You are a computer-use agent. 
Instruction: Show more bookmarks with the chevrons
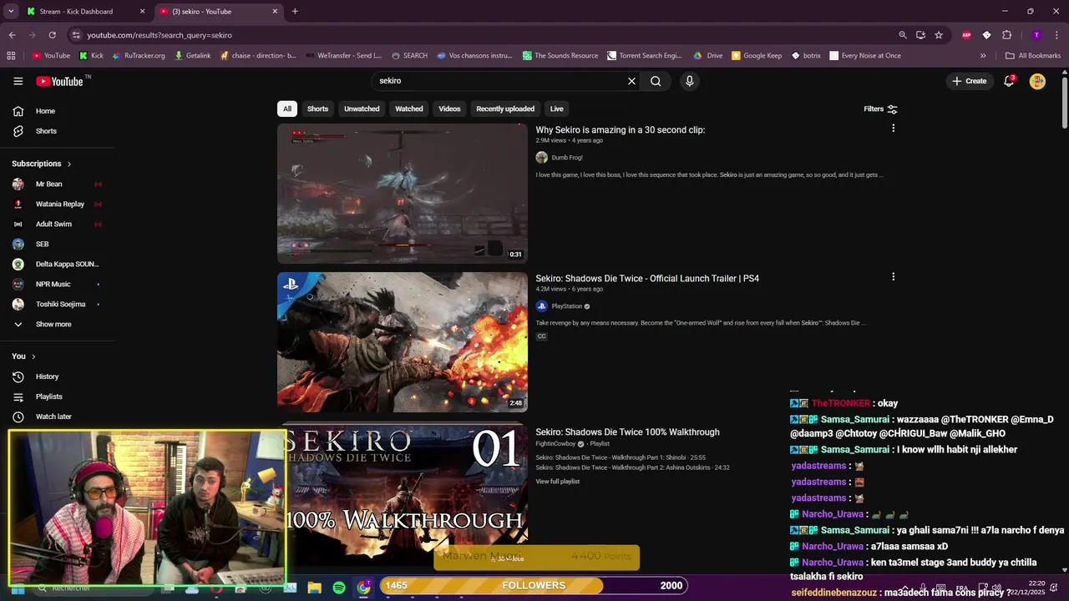coord(982,56)
